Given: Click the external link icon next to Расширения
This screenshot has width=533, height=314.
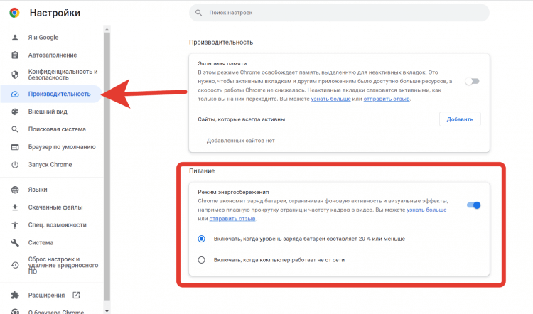Looking at the screenshot, I should tap(76, 296).
